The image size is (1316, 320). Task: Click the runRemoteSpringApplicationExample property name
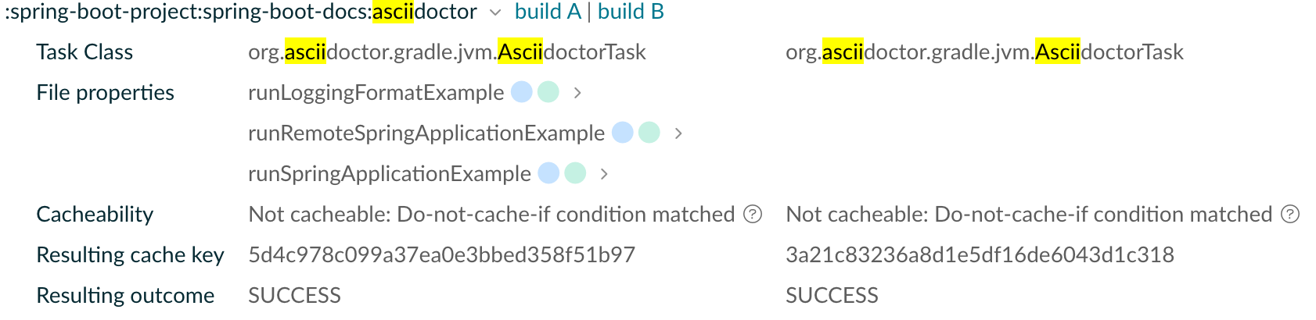pyautogui.click(x=426, y=133)
